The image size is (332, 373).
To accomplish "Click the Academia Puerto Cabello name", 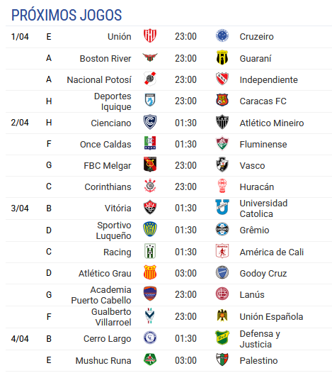I will point(101,295).
